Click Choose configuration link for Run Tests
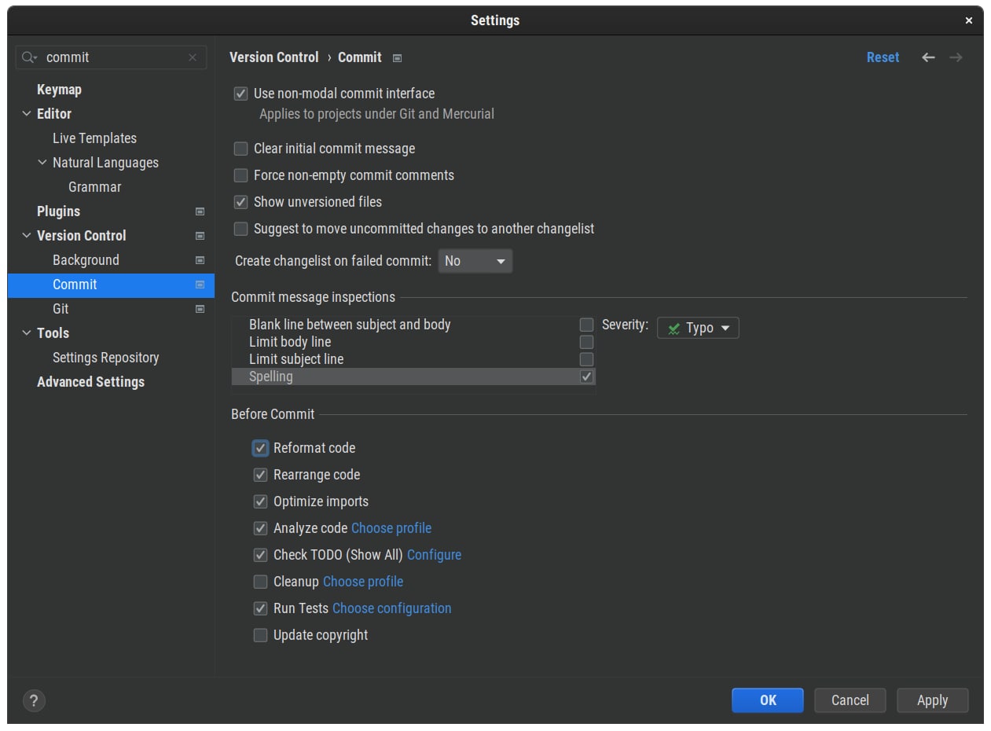This screenshot has height=731, width=991. [391, 608]
